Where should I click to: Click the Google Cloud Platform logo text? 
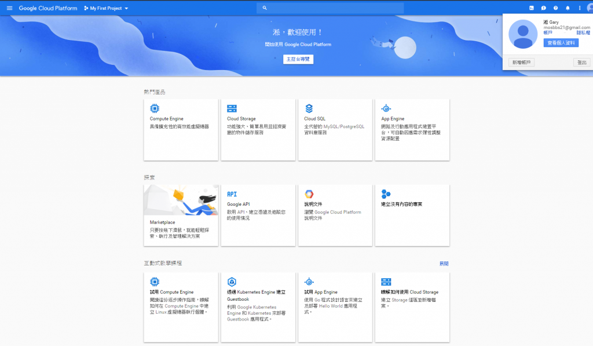(48, 8)
